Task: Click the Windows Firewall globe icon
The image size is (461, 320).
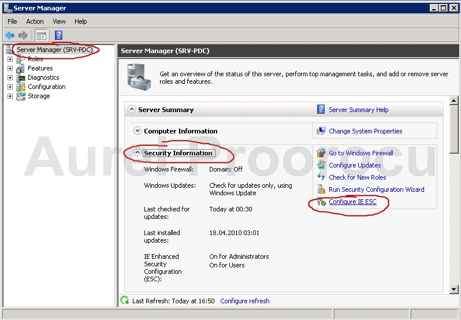Action: pos(321,153)
